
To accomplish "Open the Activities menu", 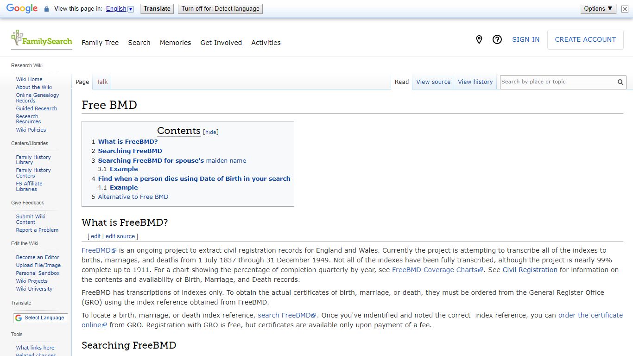I will [266, 43].
